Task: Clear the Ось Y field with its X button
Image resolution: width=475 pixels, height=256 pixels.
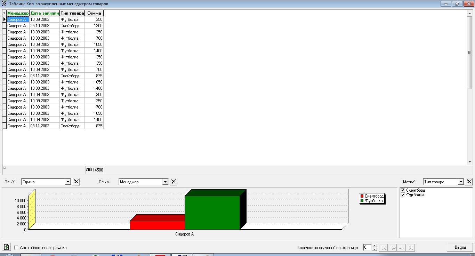Action: tap(77, 182)
